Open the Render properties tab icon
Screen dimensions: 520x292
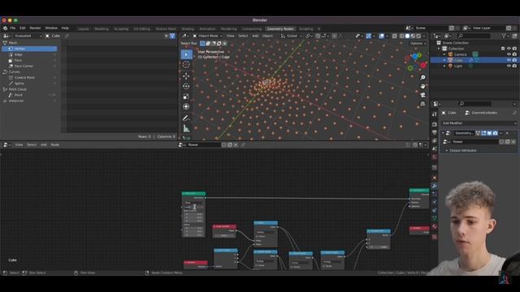(435, 124)
